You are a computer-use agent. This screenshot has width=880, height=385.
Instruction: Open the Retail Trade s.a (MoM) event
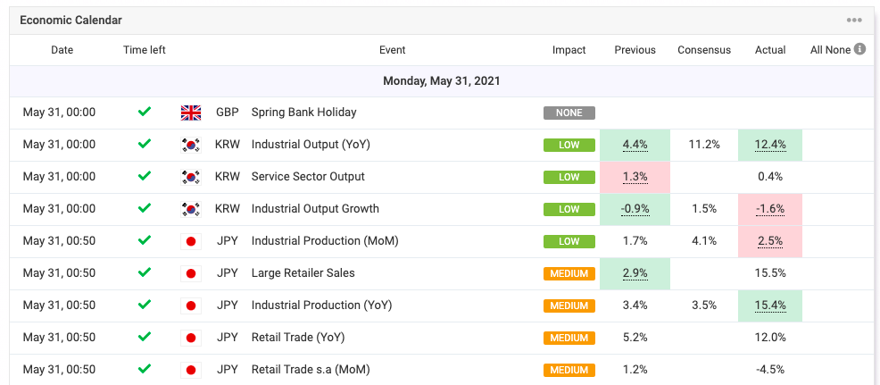[x=311, y=369]
